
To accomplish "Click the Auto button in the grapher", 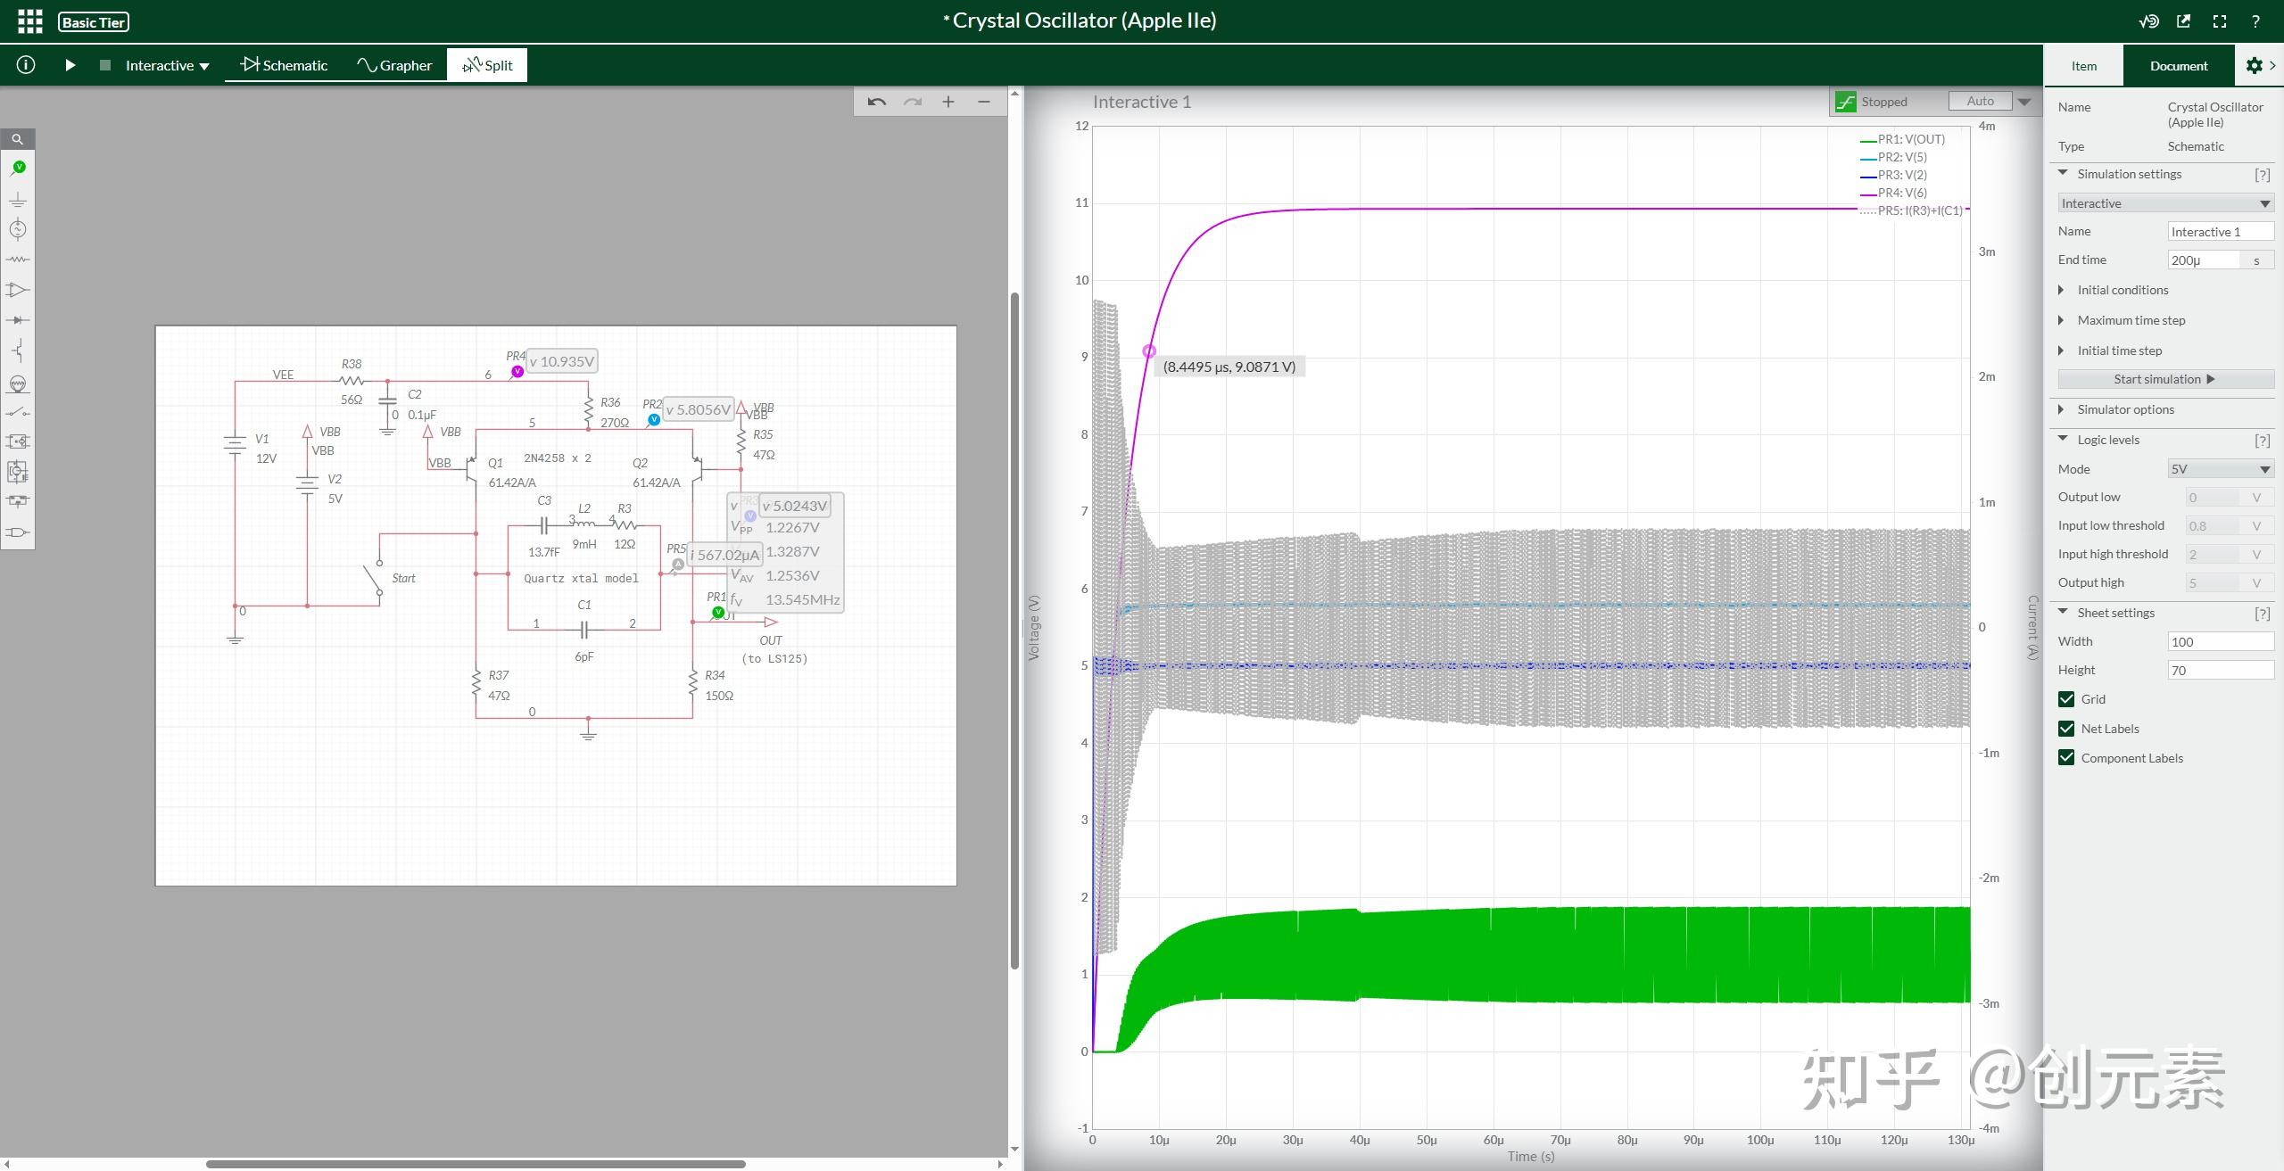I will 1980,102.
